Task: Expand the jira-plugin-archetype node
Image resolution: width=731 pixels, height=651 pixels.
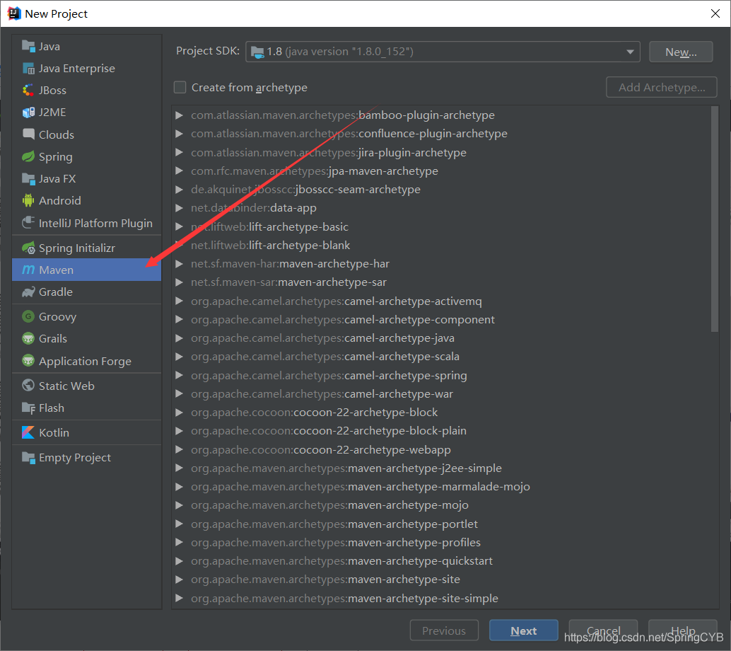Action: pyautogui.click(x=179, y=153)
